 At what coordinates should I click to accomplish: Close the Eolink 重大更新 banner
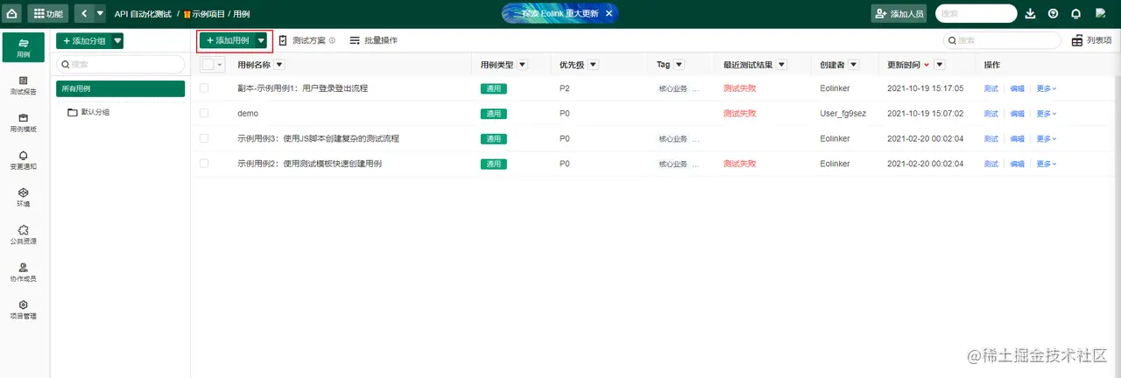coord(610,14)
